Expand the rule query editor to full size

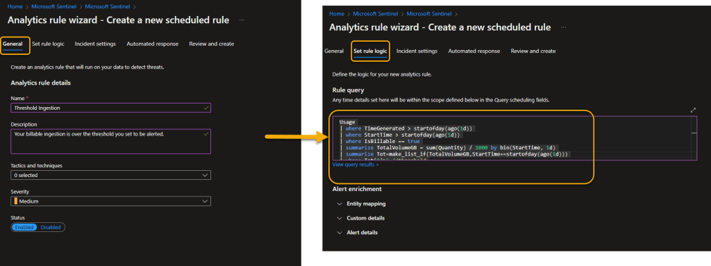point(693,110)
